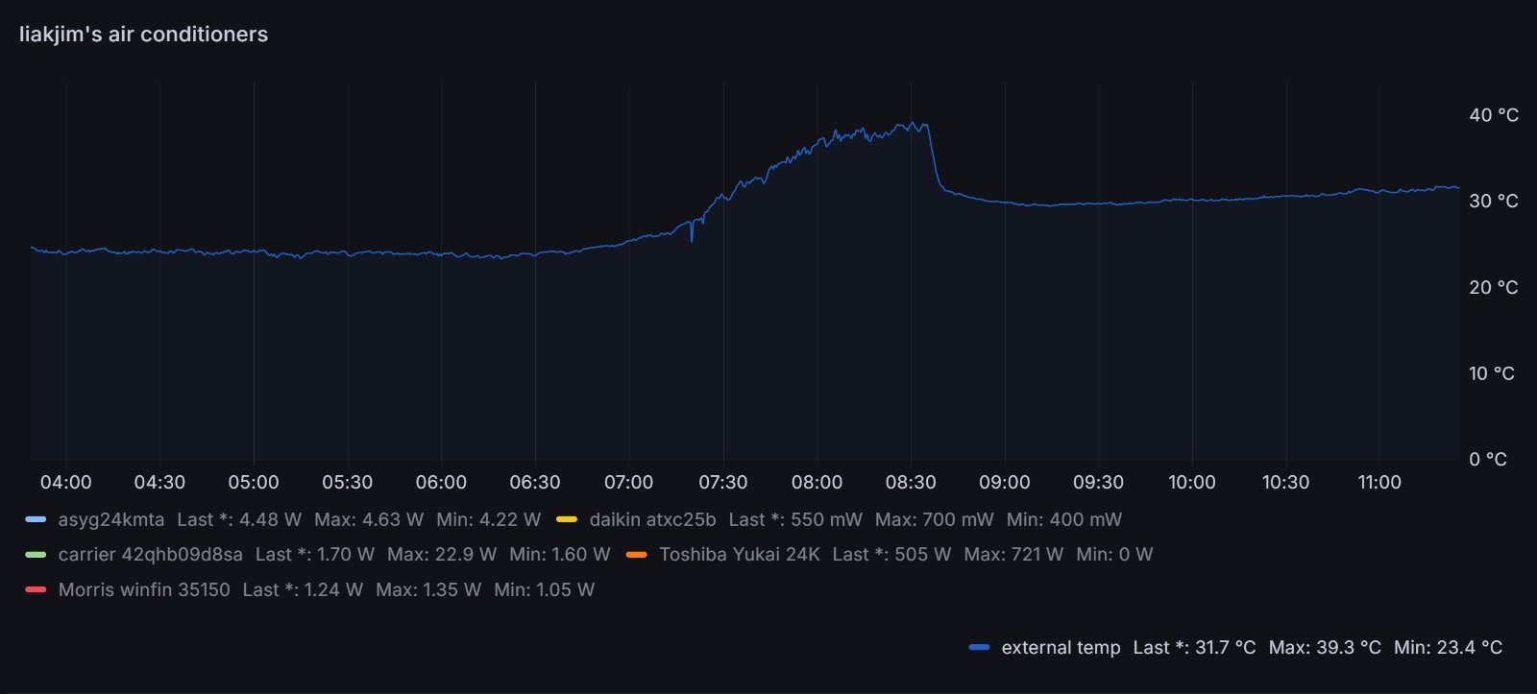Viewport: 1537px width, 694px height.
Task: Click asyg24kmta "Max: 4.63 W" value
Action: (x=369, y=519)
